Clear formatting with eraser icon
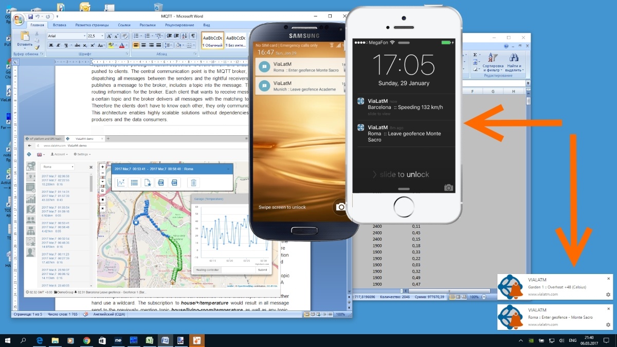The image size is (617, 347). point(124,36)
